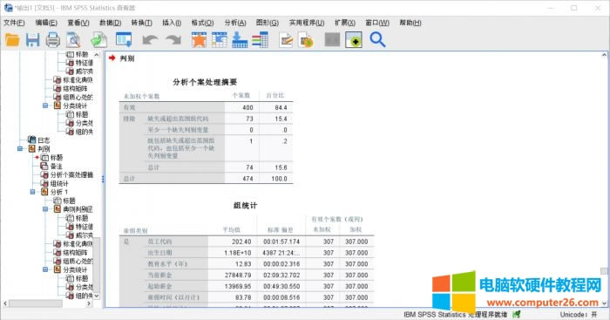The width and height of the screenshot is (610, 320).
Task: Click the blue Search magnifier icon
Action: tap(377, 40)
